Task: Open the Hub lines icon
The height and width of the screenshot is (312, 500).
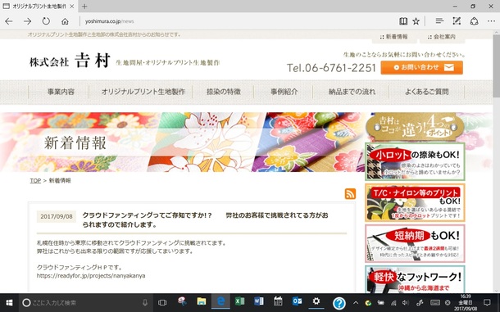Action: point(439,21)
